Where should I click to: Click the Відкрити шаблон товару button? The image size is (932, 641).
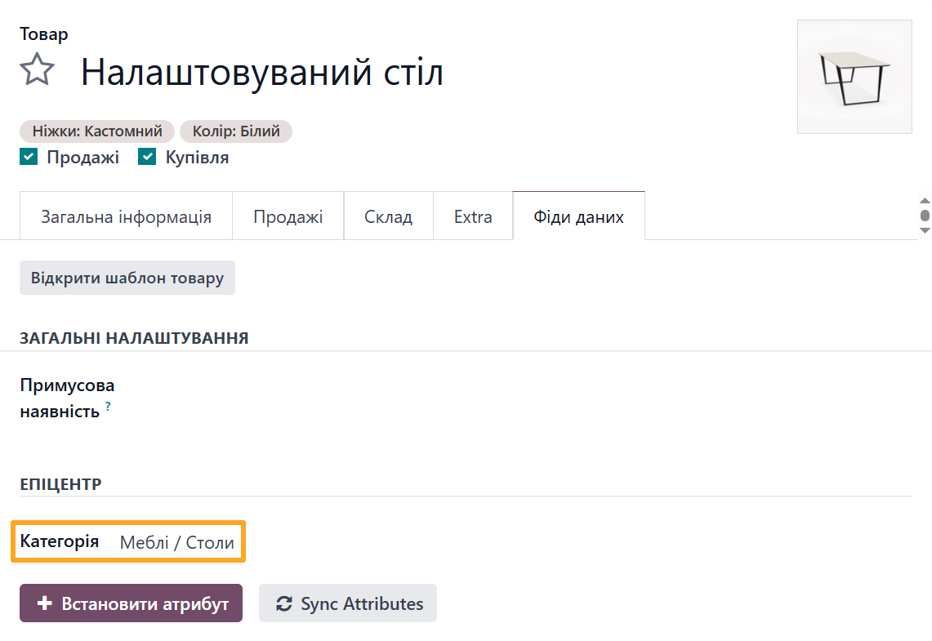127,278
